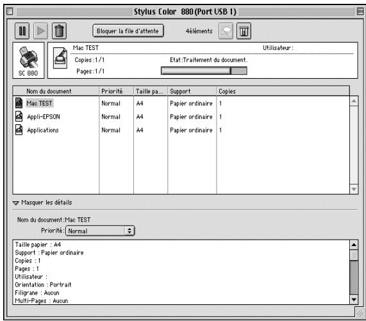Click current job document icon beside Copies

coord(60,58)
